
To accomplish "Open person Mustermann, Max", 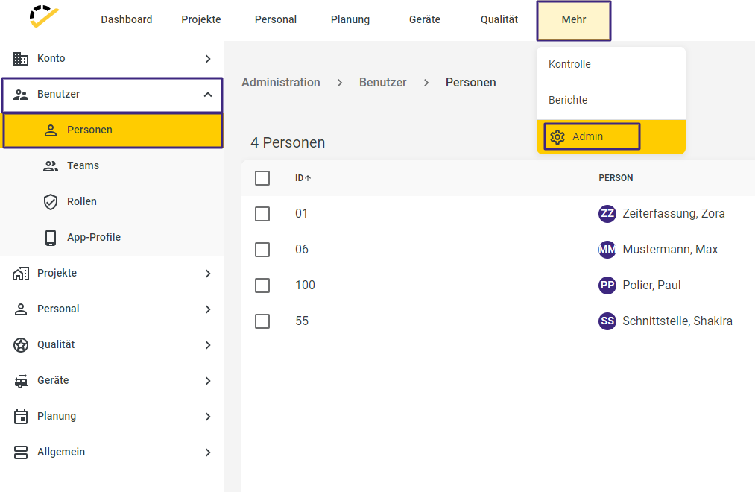I will [670, 250].
